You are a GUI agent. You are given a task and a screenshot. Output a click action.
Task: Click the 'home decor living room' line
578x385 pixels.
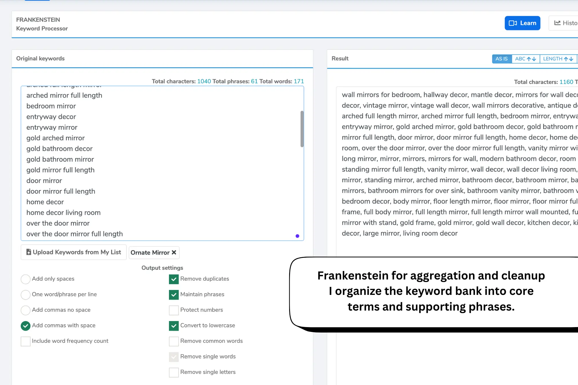(63, 212)
